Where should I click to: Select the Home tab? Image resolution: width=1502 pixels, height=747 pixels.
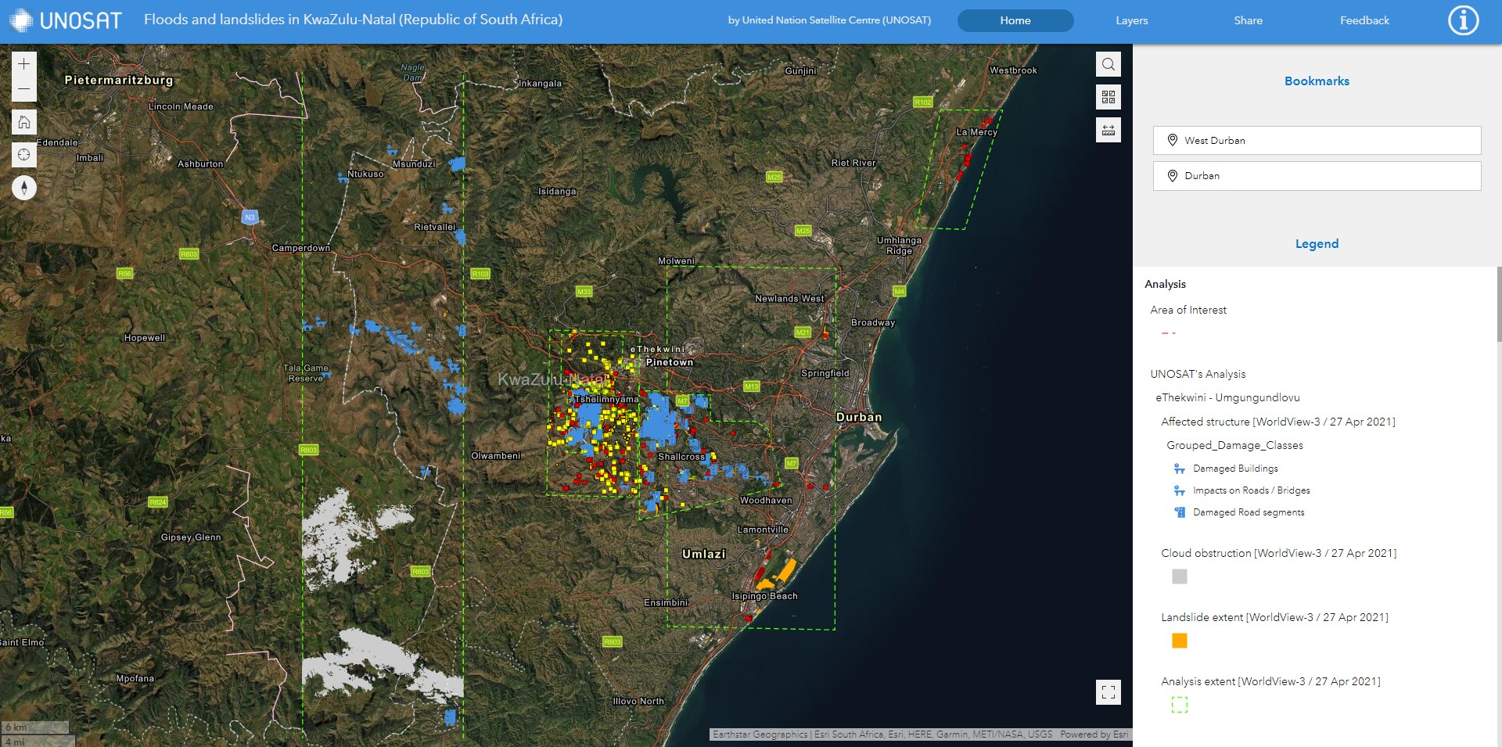pos(1015,20)
